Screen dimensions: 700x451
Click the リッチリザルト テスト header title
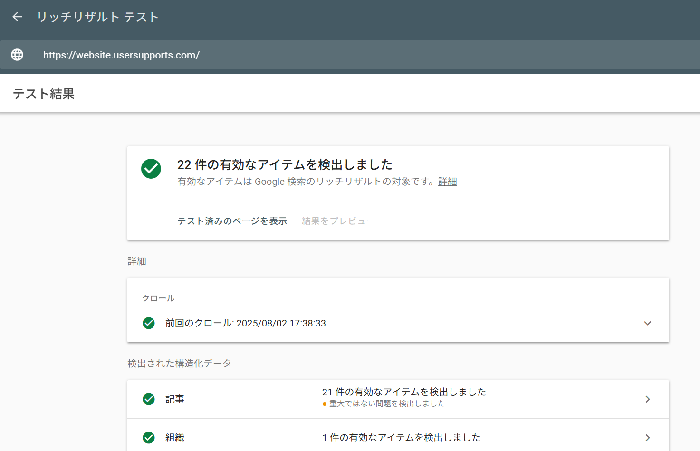[98, 17]
